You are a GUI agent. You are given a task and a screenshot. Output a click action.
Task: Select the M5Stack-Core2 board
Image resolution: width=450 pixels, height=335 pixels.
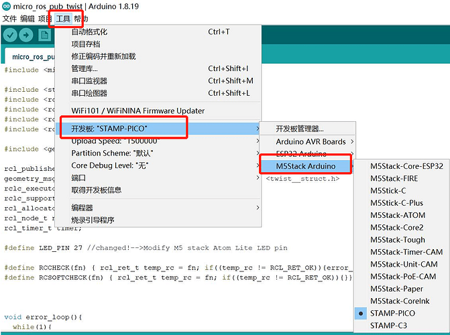pyautogui.click(x=402, y=228)
